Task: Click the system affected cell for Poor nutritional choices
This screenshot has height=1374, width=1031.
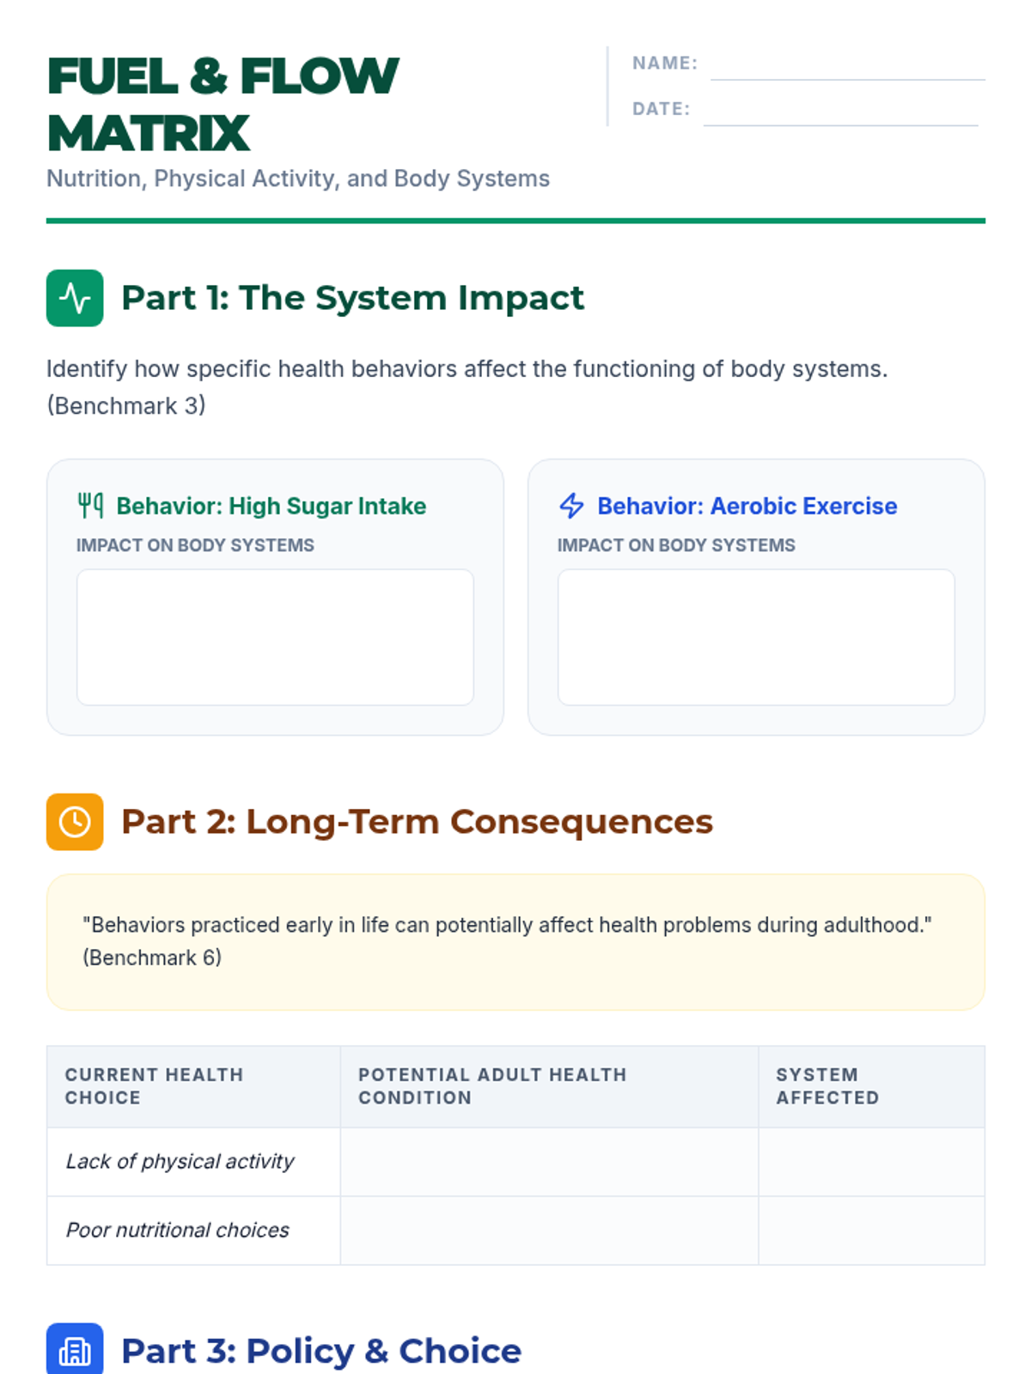Action: [x=872, y=1231]
